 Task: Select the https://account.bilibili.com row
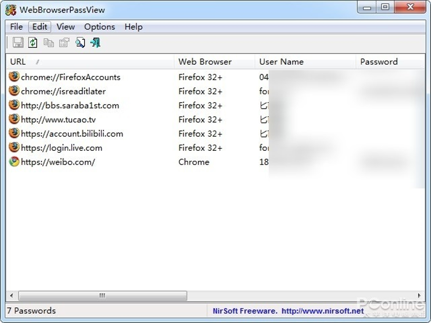tap(216, 134)
